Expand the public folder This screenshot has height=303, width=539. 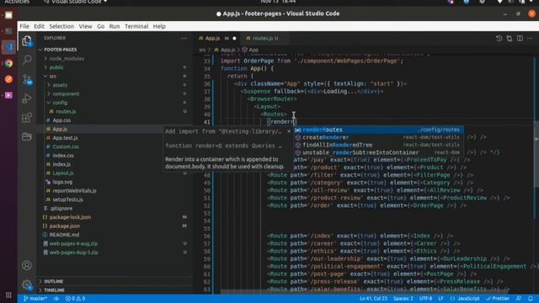[56, 67]
